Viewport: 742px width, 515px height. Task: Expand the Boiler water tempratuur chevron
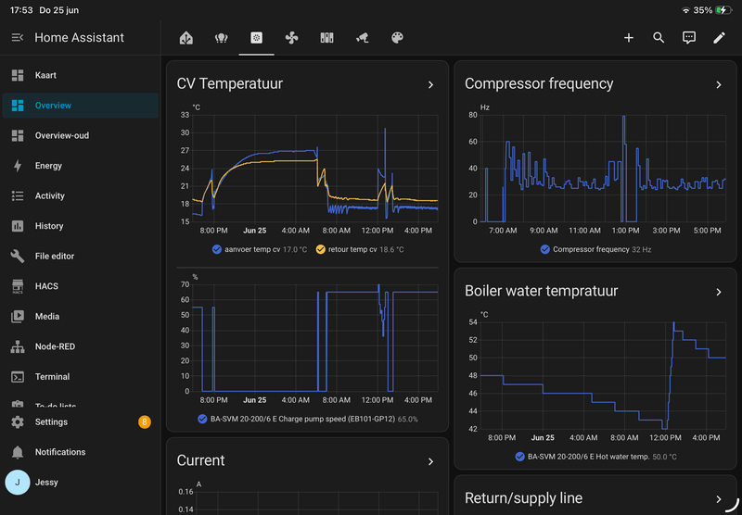click(x=719, y=292)
